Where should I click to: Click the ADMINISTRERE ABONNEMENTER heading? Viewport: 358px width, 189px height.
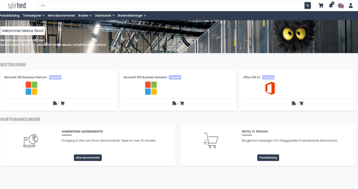coord(82,132)
